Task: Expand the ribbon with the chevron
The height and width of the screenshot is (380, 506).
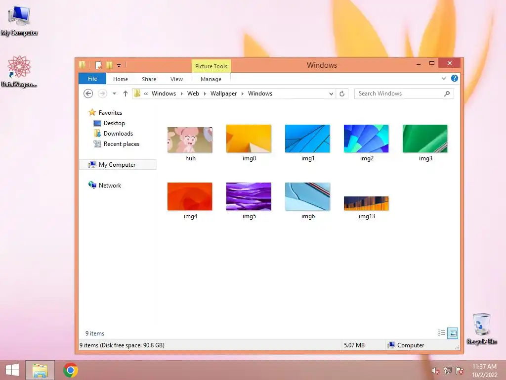Action: [444, 78]
